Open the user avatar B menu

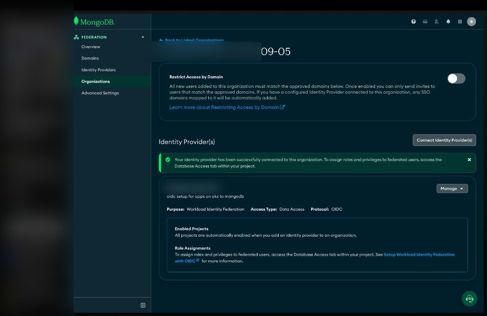point(471,21)
